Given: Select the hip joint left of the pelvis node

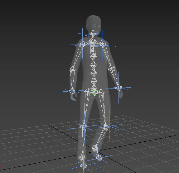Looking at the screenshot, I should (x=88, y=92).
